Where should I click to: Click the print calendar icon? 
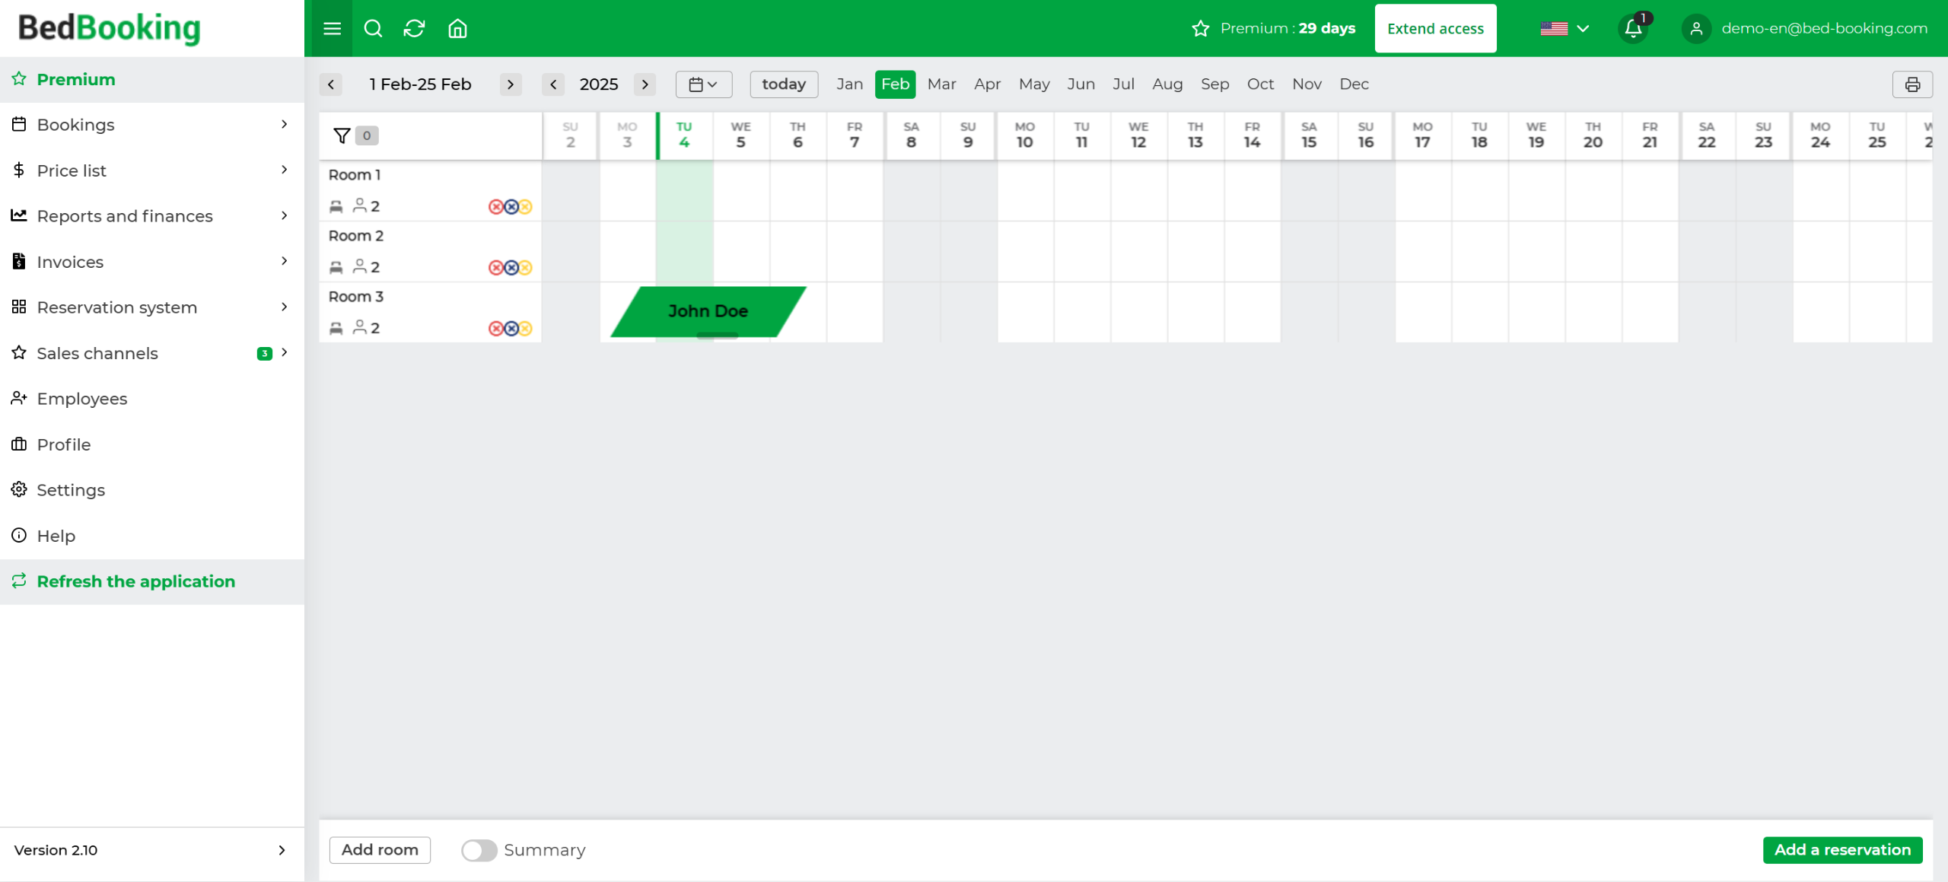(1911, 84)
